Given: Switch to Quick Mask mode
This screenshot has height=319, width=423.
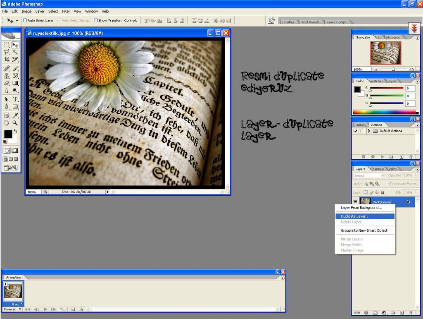Looking at the screenshot, I should click(15, 151).
